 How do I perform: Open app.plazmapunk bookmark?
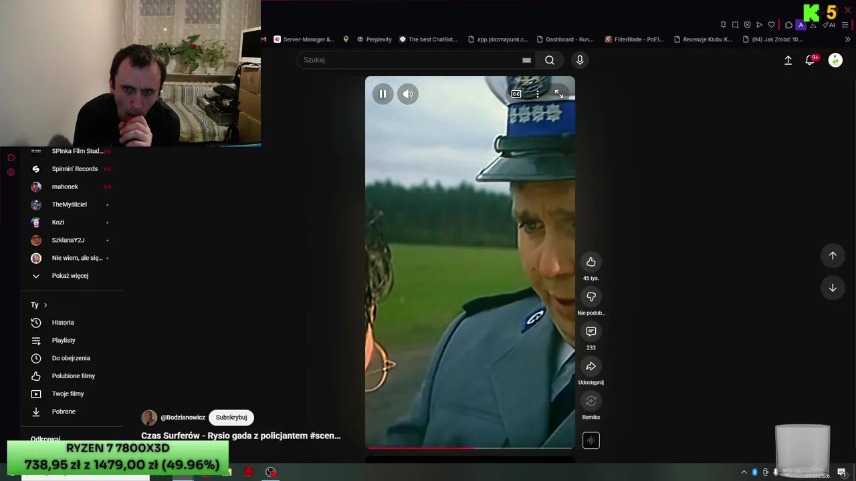pos(499,39)
